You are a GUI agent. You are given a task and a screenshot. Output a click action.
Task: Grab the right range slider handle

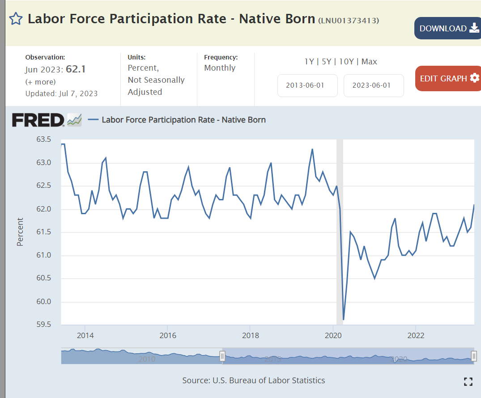474,356
